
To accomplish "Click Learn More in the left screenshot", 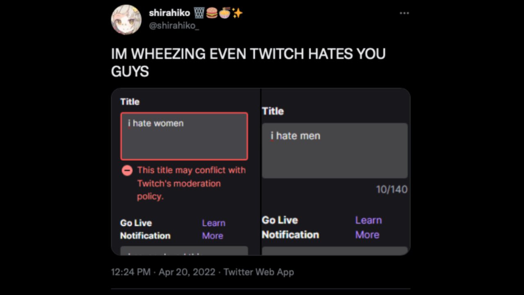I will [213, 229].
